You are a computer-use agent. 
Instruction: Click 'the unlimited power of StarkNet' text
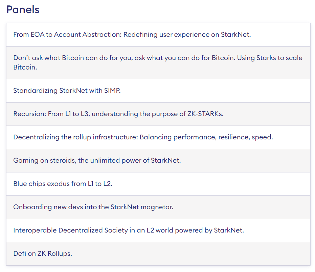130,160
